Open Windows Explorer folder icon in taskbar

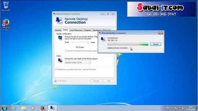pyautogui.click(x=24, y=108)
